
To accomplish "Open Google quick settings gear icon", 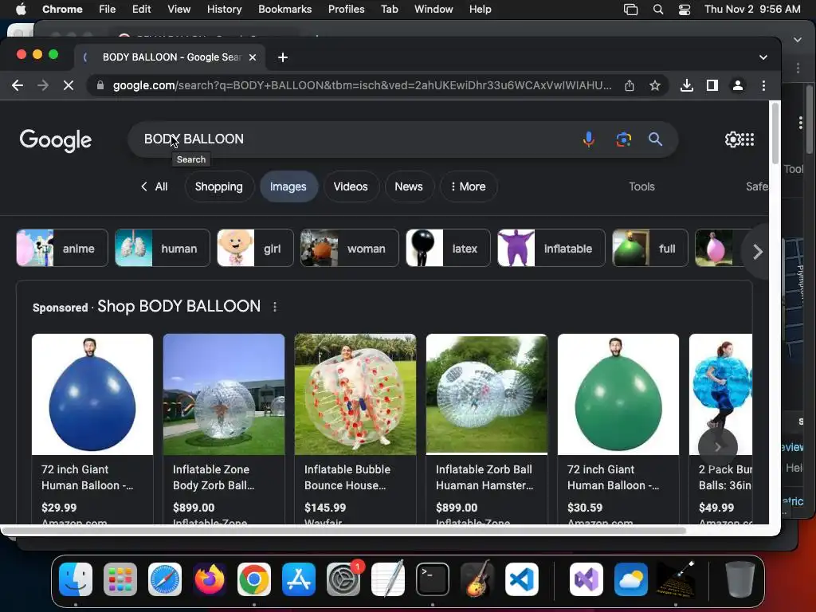I will 732,139.
